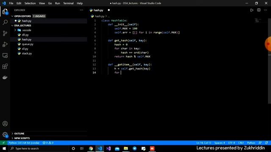The width and height of the screenshot is (271, 152).
Task: Open hash.py in the DSA_LECTURES tree
Action: coord(27,39)
